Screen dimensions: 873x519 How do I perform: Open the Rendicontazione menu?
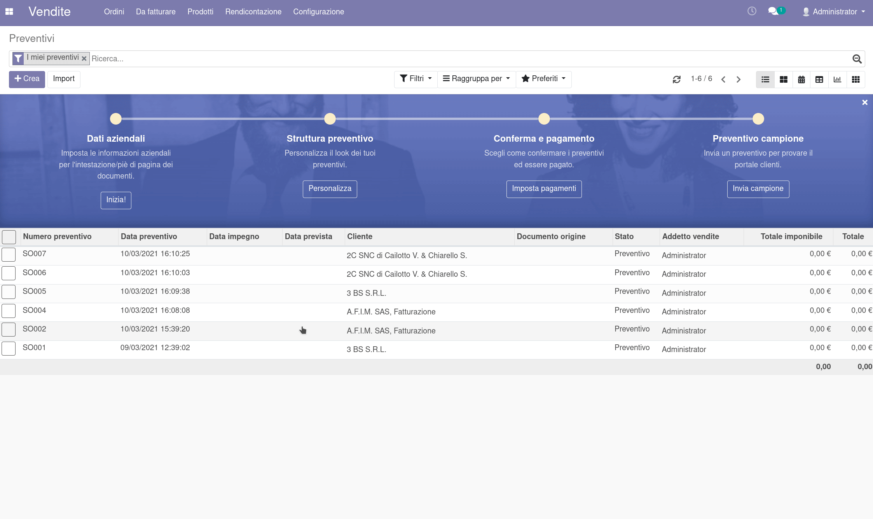[x=253, y=12]
